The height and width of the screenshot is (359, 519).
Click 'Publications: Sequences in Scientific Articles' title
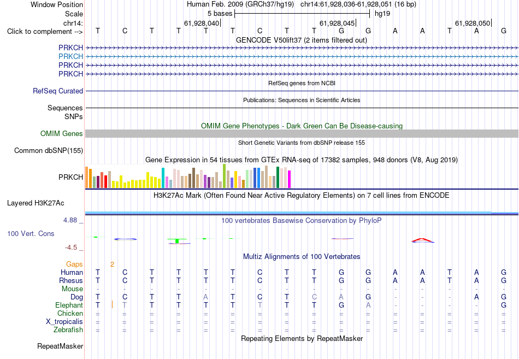pos(302,100)
